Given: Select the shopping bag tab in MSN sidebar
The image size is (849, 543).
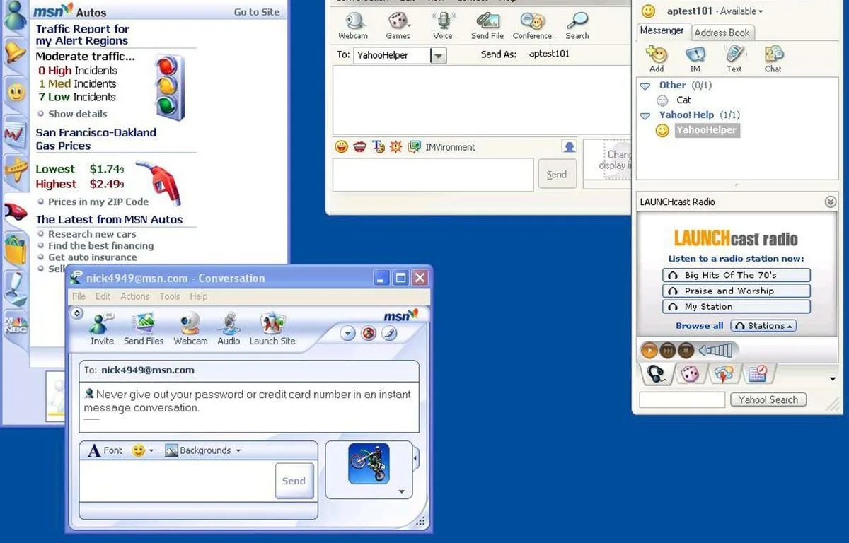Looking at the screenshot, I should 14,249.
